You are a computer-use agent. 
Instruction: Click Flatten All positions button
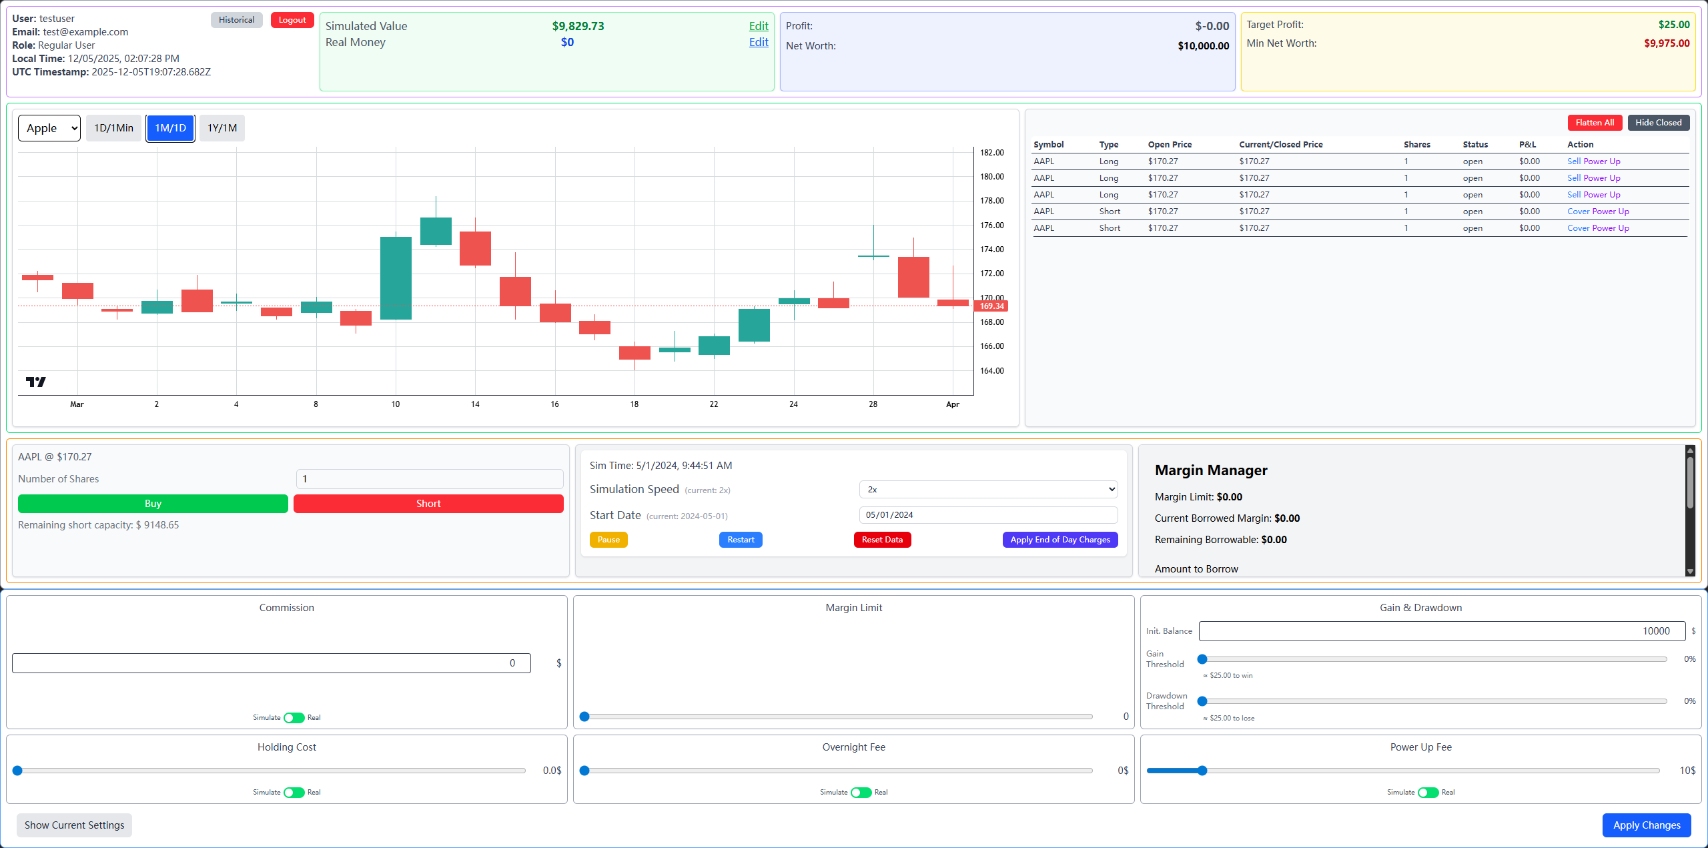(1595, 123)
